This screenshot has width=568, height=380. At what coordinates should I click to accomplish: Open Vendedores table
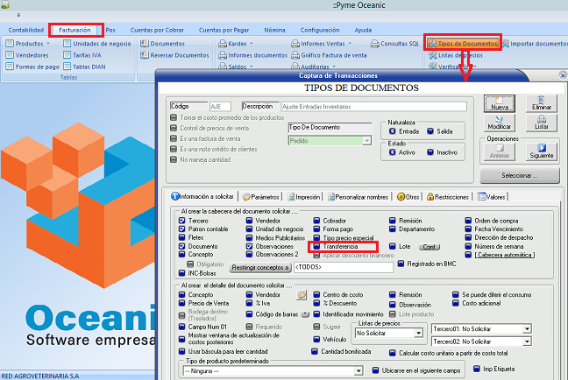pos(27,55)
